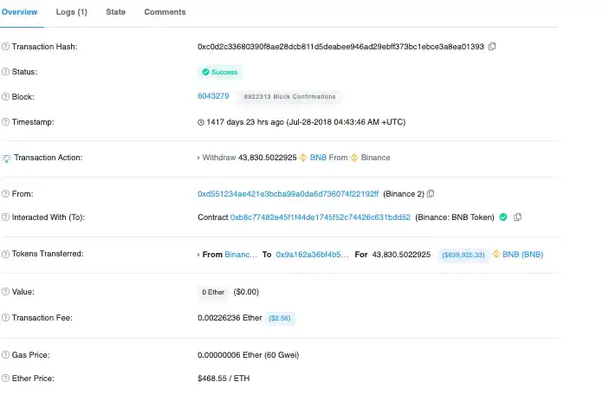Image resolution: width=609 pixels, height=408 pixels.
Task: Open block 6043279
Action: pyautogui.click(x=213, y=96)
